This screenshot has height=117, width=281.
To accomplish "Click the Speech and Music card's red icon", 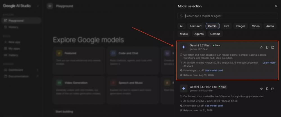I will (113, 83).
